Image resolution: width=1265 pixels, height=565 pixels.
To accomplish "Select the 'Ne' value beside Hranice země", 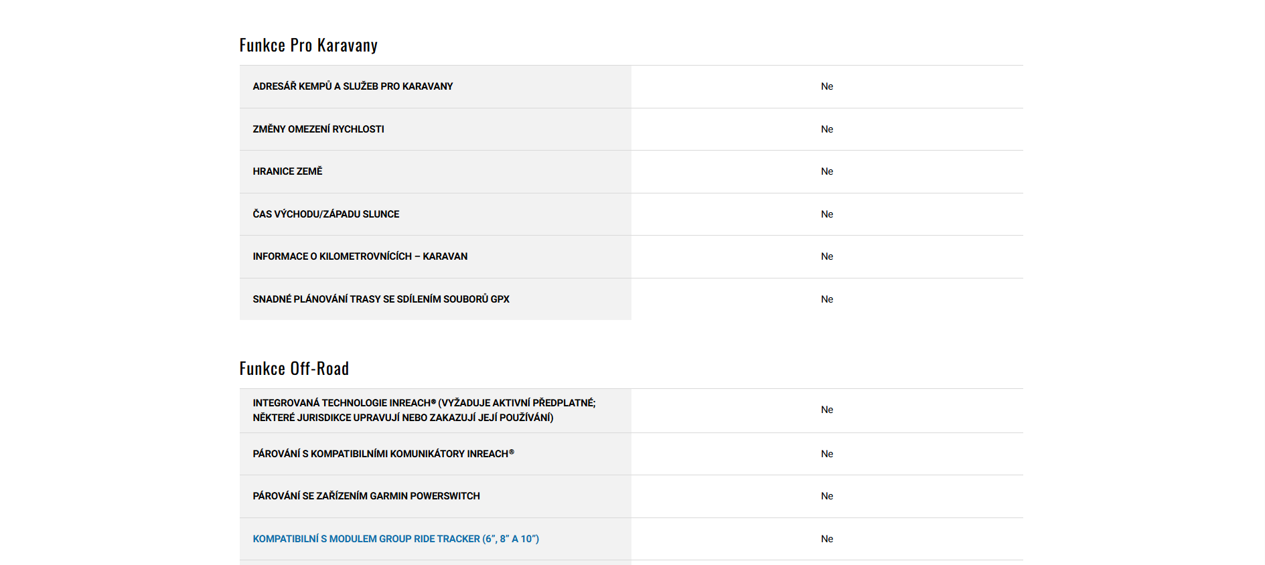I will (827, 171).
